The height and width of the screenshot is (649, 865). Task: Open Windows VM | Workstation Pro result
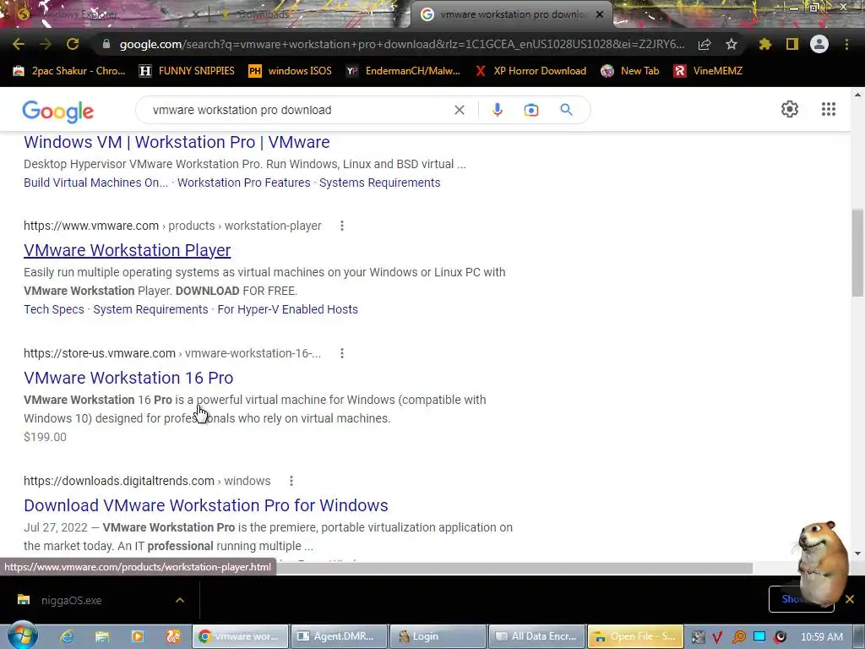click(177, 142)
